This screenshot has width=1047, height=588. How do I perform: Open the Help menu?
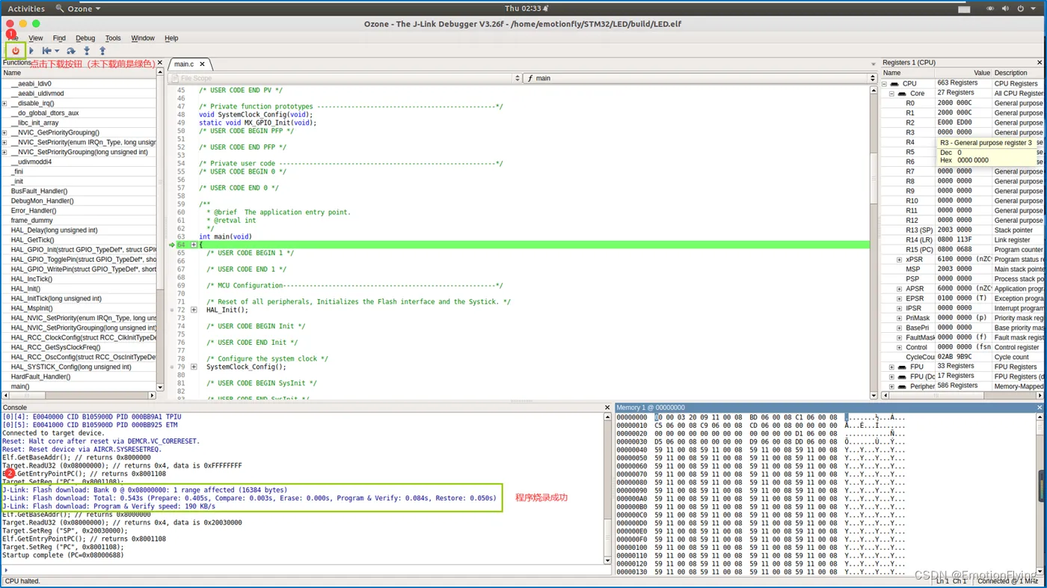tap(171, 38)
